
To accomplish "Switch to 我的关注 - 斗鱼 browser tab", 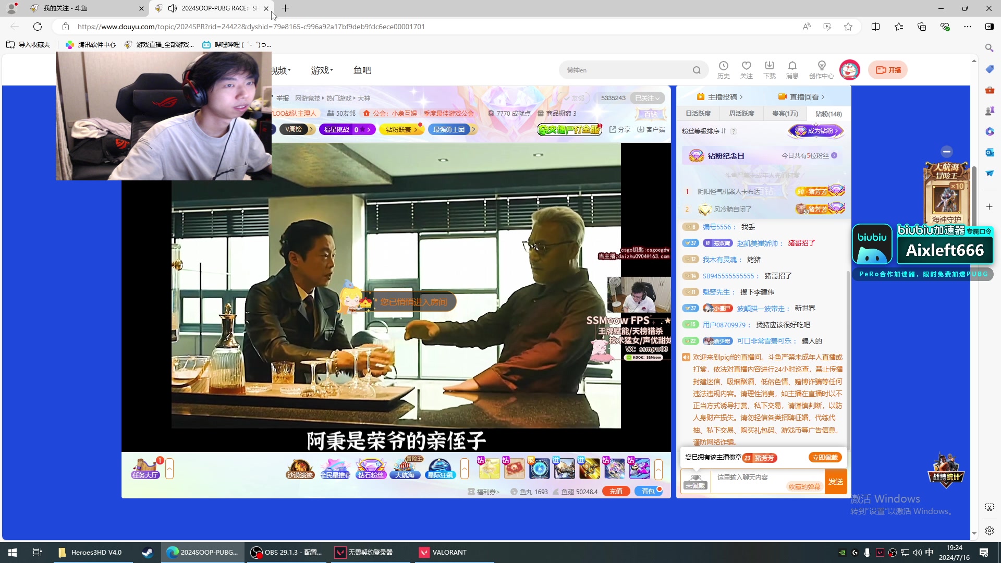I will pyautogui.click(x=86, y=8).
